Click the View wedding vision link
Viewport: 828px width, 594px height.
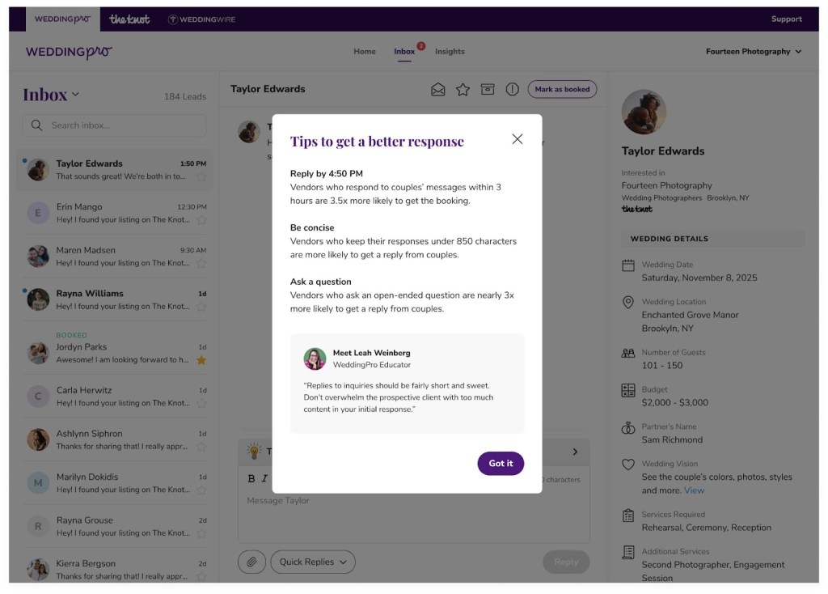(694, 490)
